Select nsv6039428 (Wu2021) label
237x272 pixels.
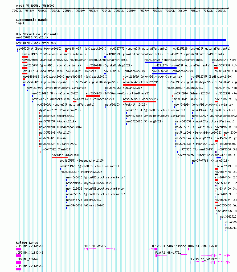[54, 138]
